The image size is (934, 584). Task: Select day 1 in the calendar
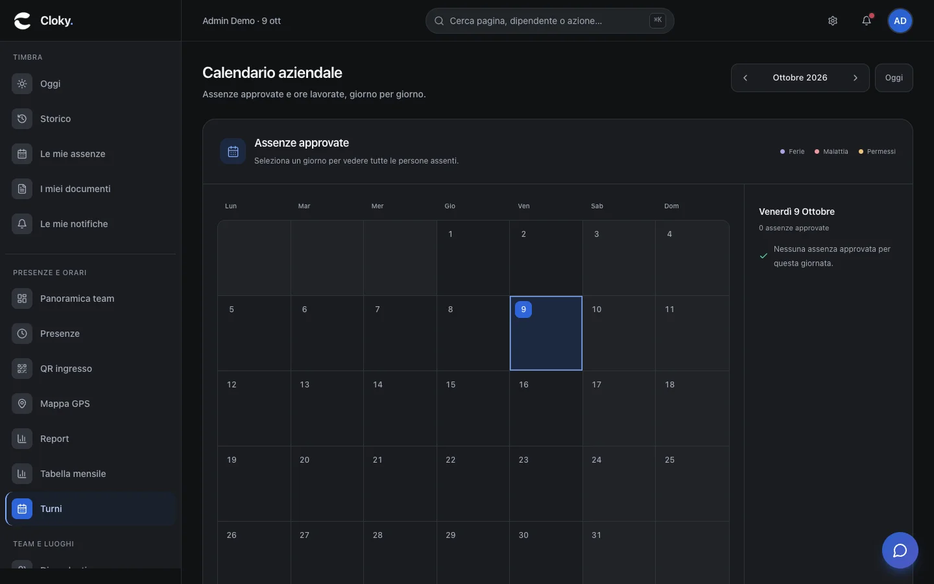click(473, 258)
